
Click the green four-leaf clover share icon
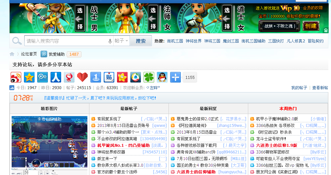[x=149, y=77]
